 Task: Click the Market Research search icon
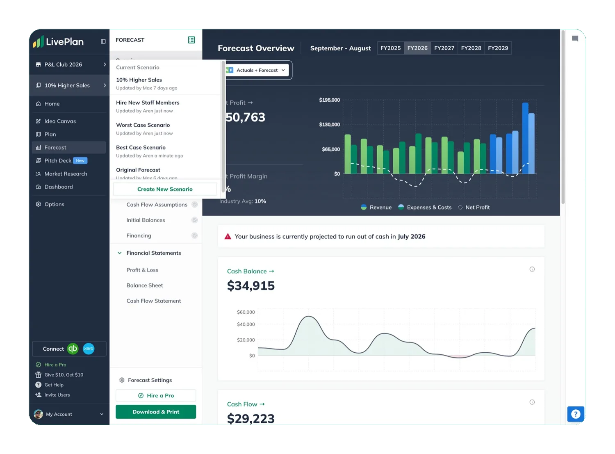point(38,174)
